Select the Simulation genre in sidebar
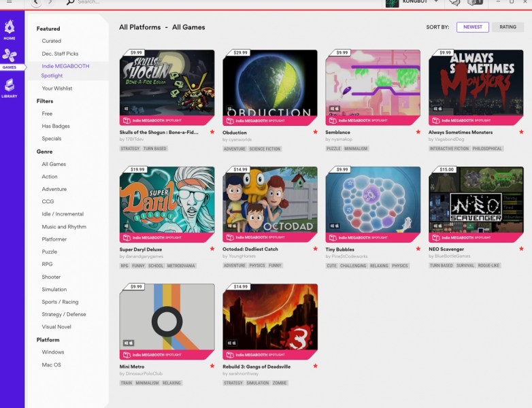The width and height of the screenshot is (532, 408). (x=54, y=289)
